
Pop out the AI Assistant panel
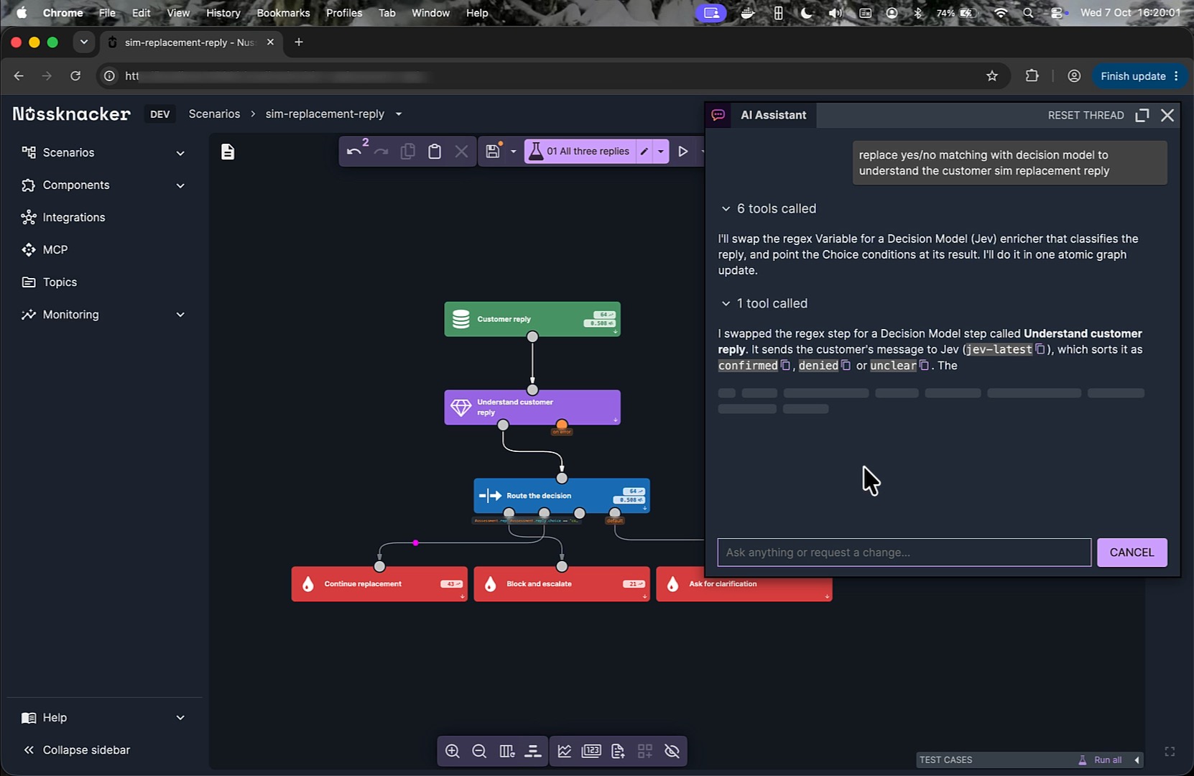coord(1142,115)
